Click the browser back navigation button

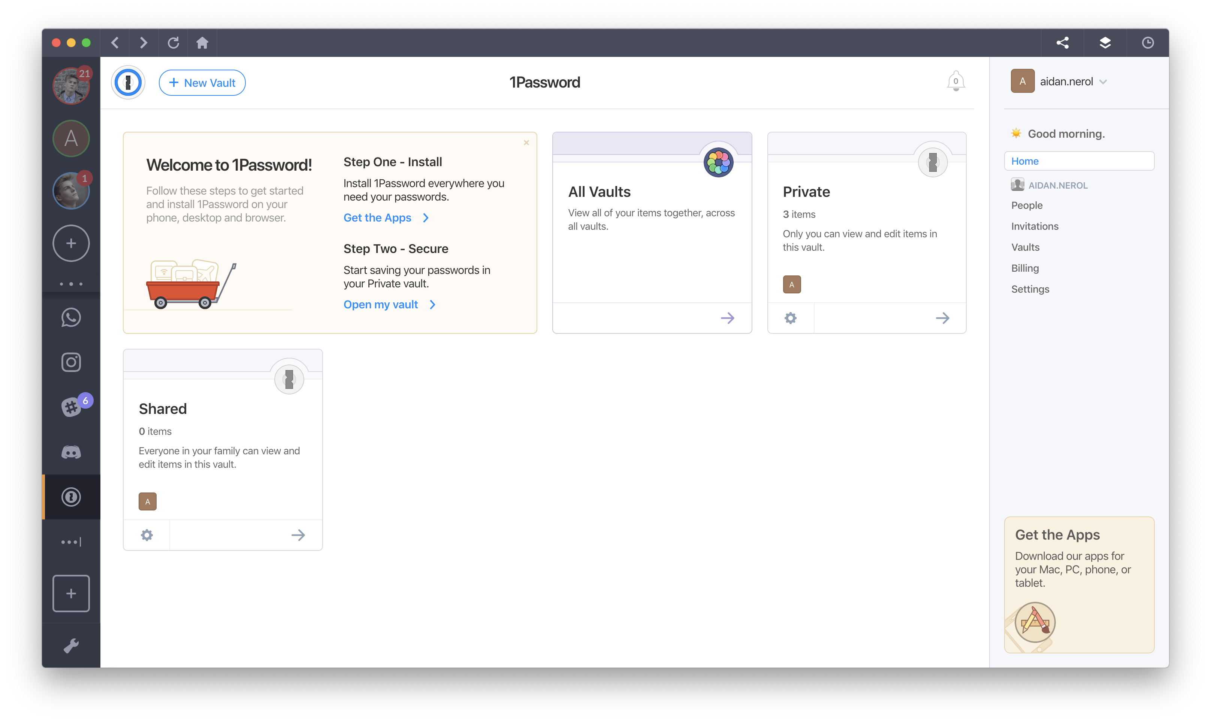[116, 42]
